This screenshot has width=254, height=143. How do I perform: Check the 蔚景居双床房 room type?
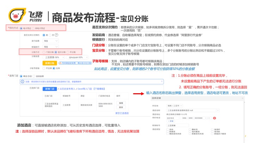190,134
